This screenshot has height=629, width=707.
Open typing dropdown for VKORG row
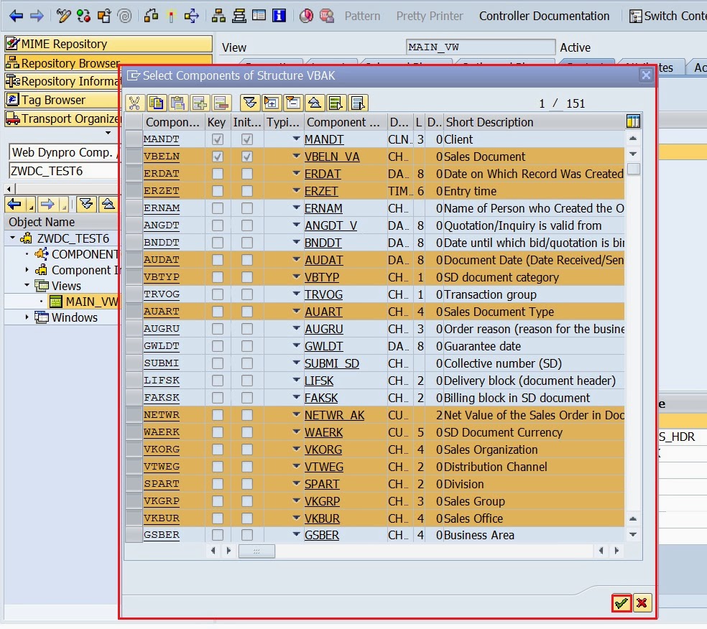(296, 449)
